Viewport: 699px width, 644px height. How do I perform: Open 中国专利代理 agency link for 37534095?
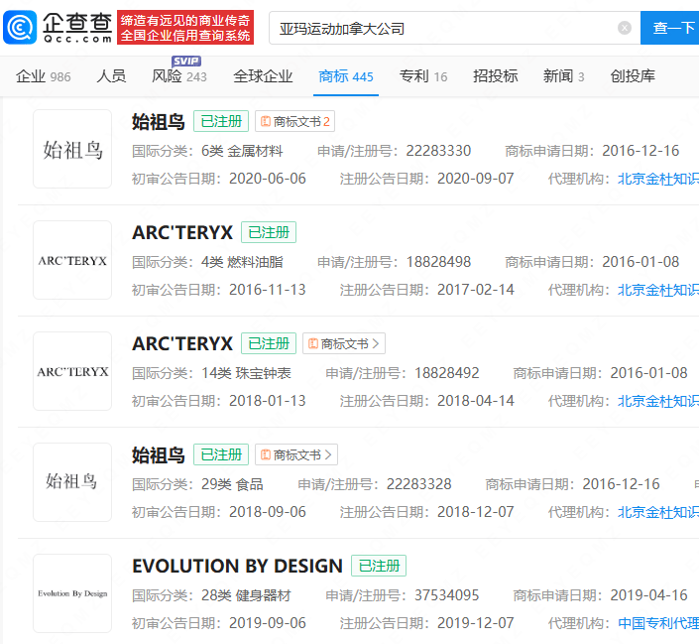[658, 623]
